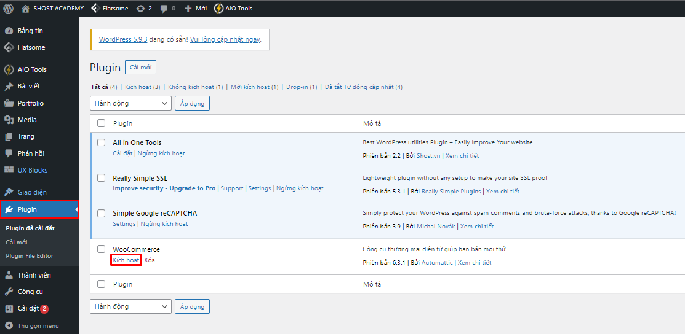Expand the bottom Hành động dropdown
Image resolution: width=685 pixels, height=334 pixels.
click(130, 306)
